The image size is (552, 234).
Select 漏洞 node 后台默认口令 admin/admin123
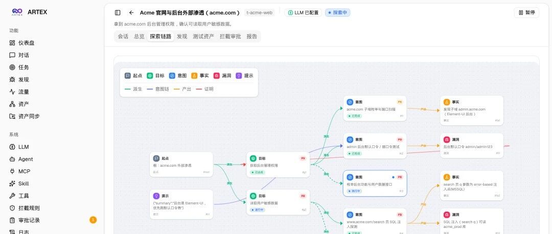click(x=472, y=146)
